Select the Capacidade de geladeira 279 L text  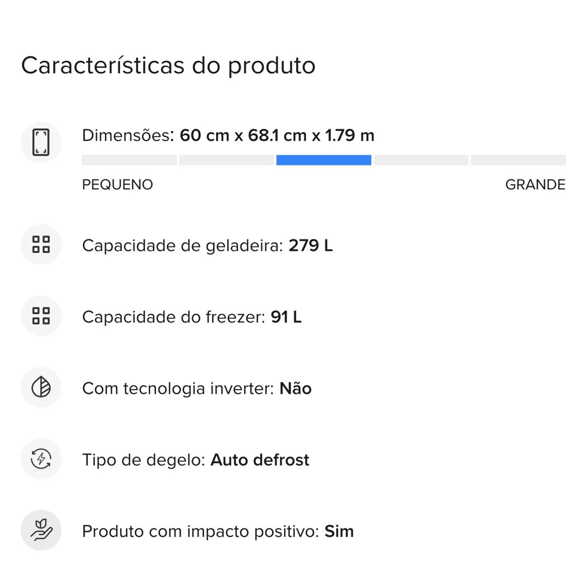pos(207,246)
